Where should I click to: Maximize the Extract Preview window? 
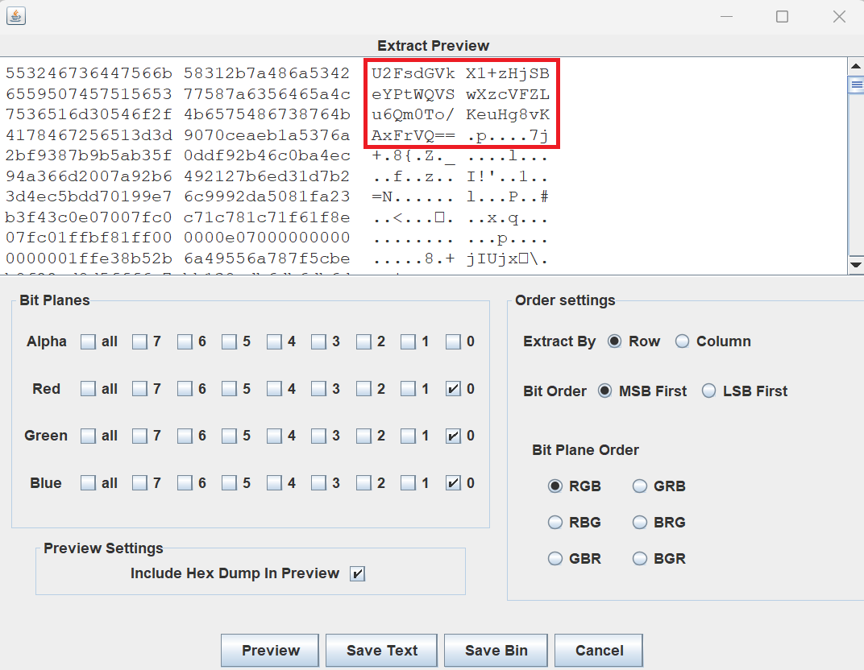tap(782, 17)
